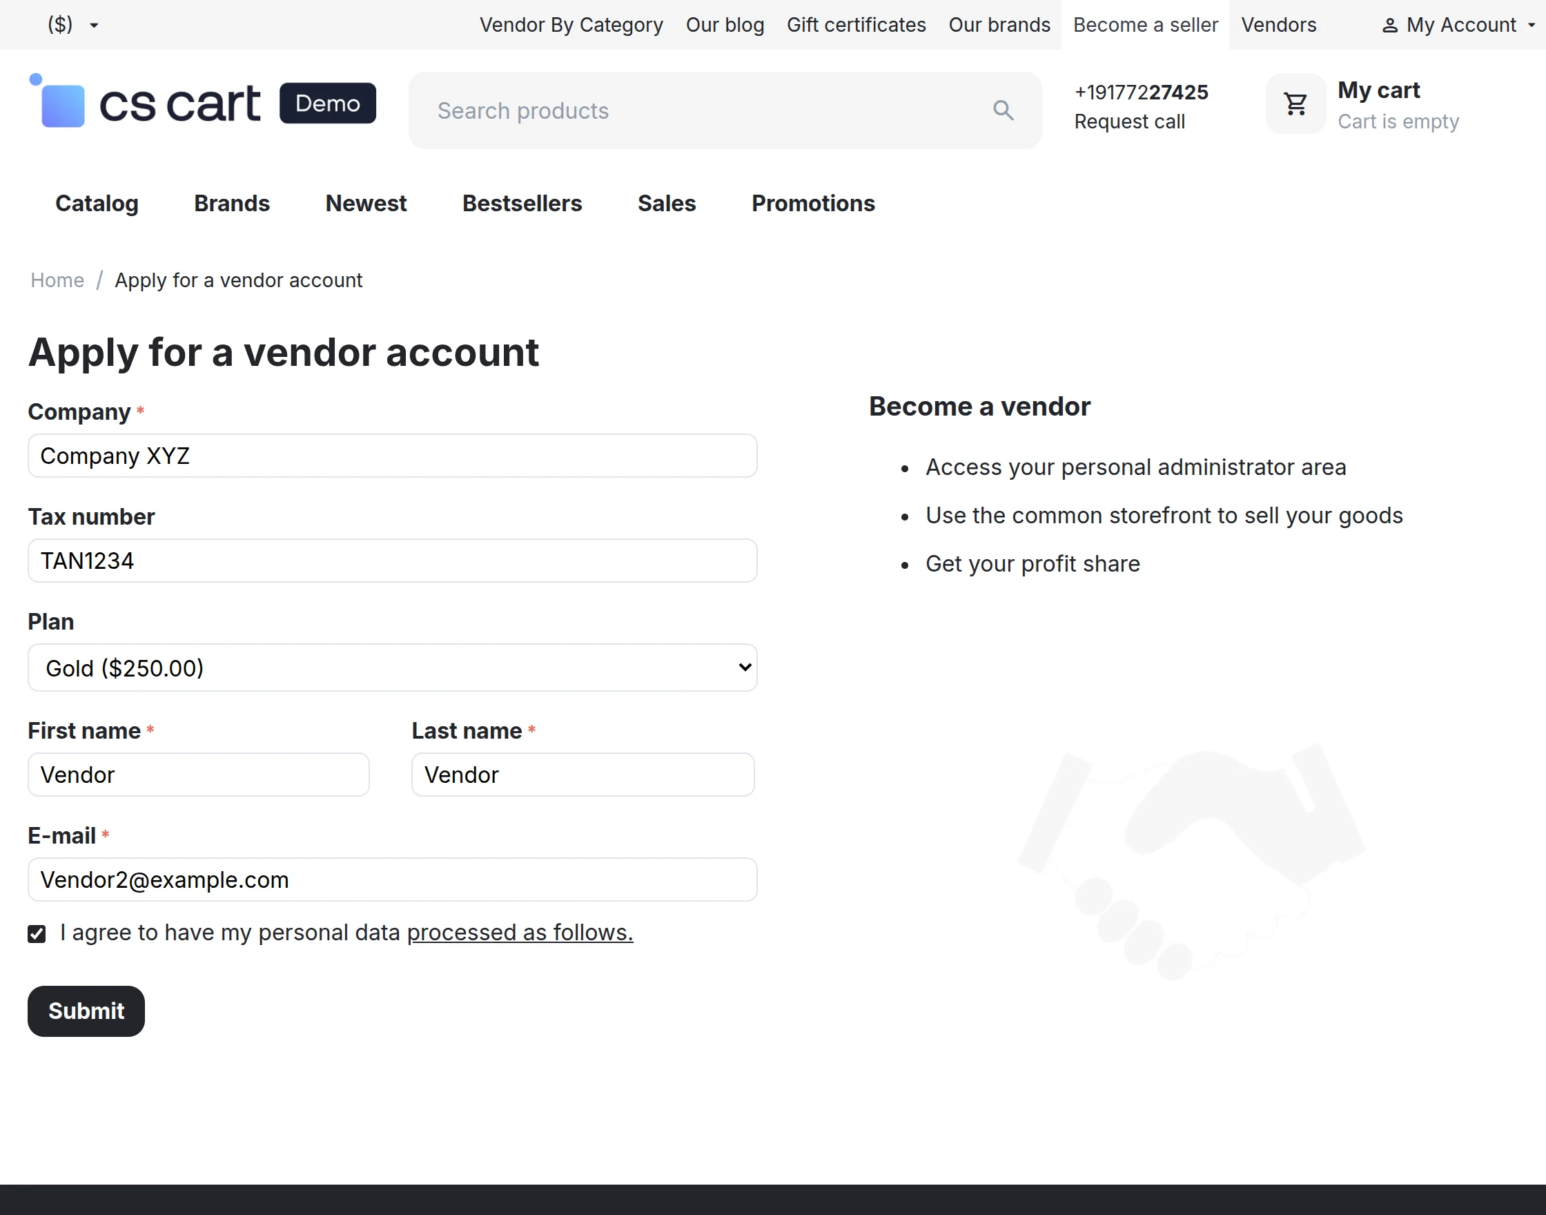Open Gift certificates page
This screenshot has height=1215, width=1546.
tap(857, 25)
